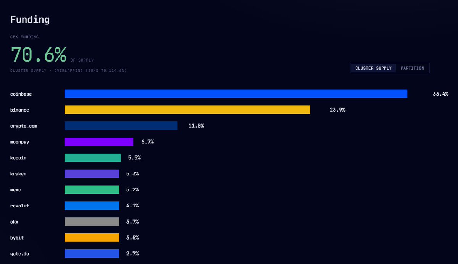Click the 5.3% value for kraken

pos(132,174)
